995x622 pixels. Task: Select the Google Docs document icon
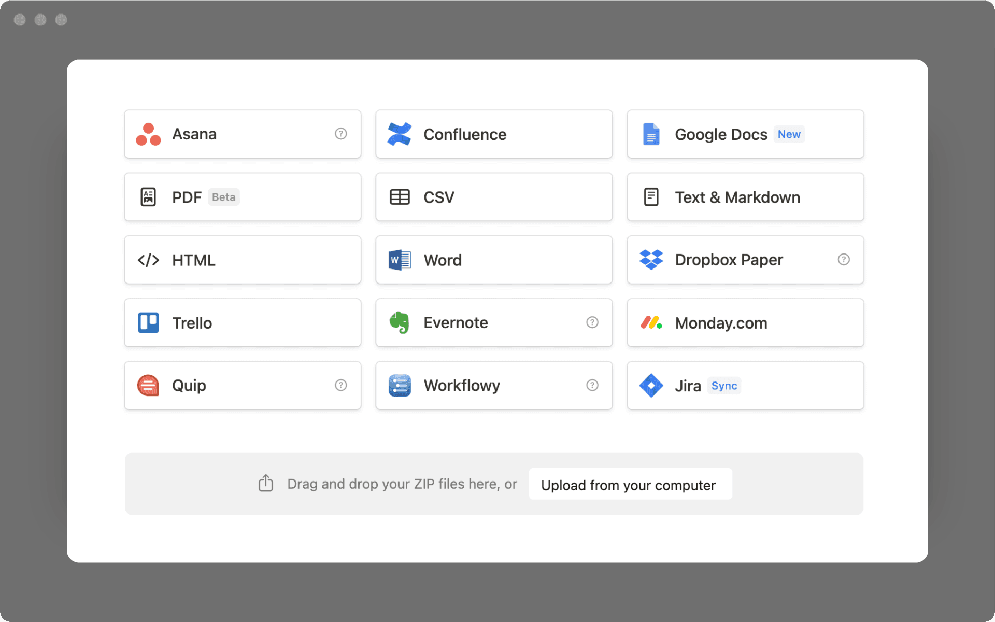pos(651,134)
